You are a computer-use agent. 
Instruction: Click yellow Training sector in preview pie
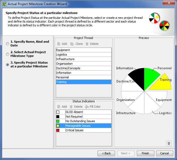click(x=163, y=84)
